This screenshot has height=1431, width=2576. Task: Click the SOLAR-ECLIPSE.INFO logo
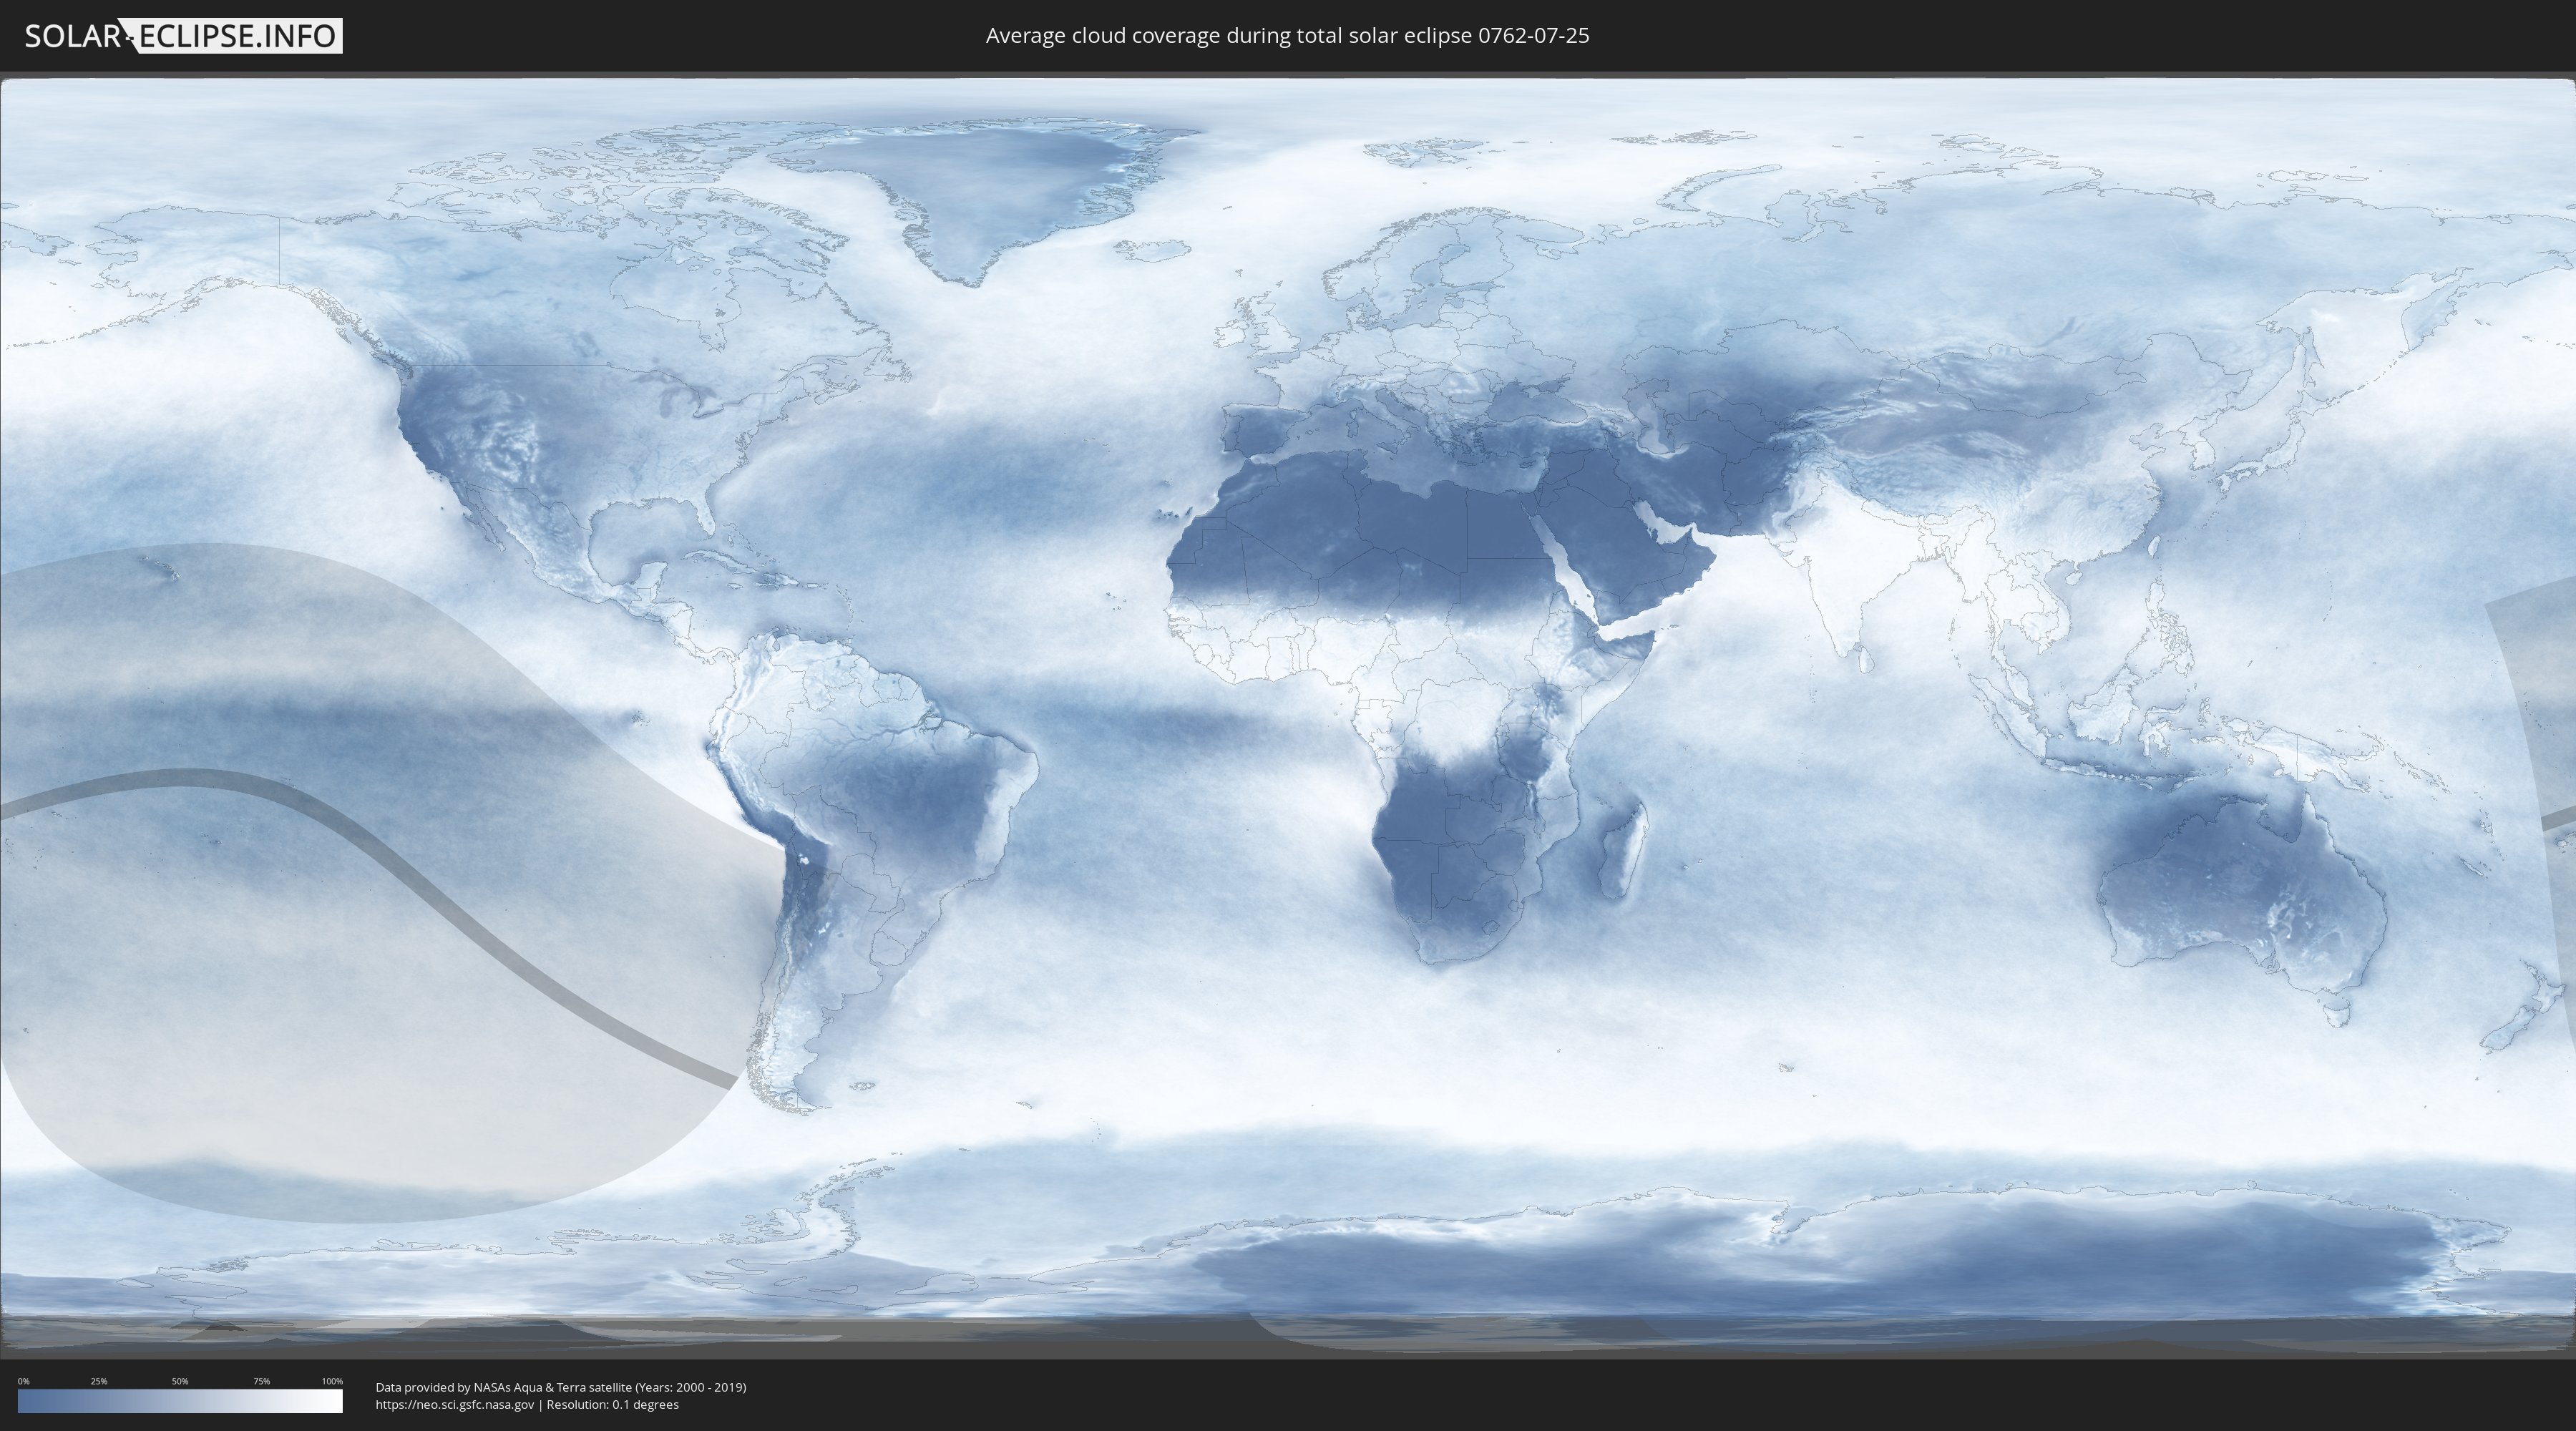tap(183, 36)
